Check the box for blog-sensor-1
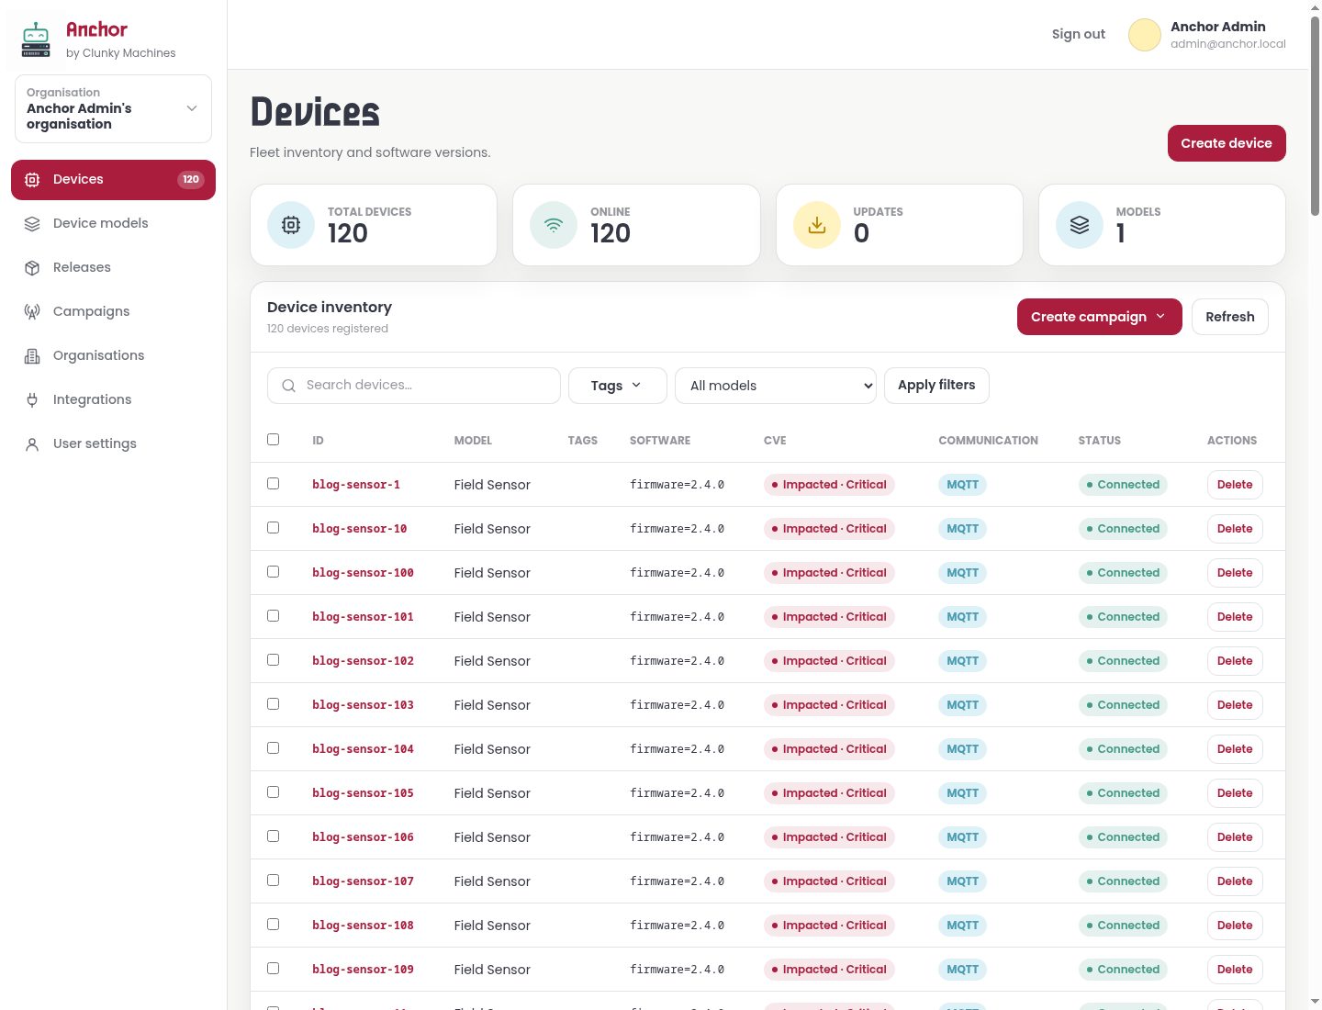The width and height of the screenshot is (1322, 1010). [273, 484]
